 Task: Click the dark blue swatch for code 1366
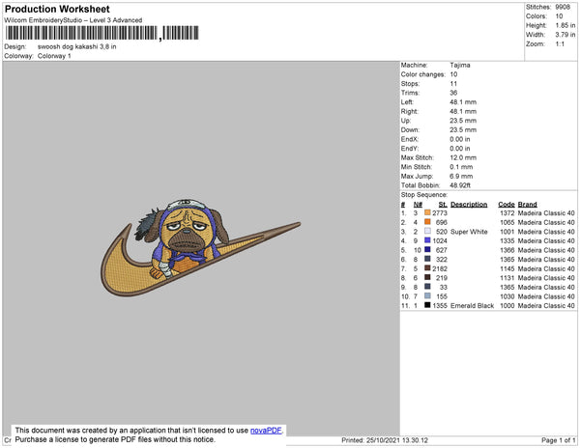[x=427, y=250]
